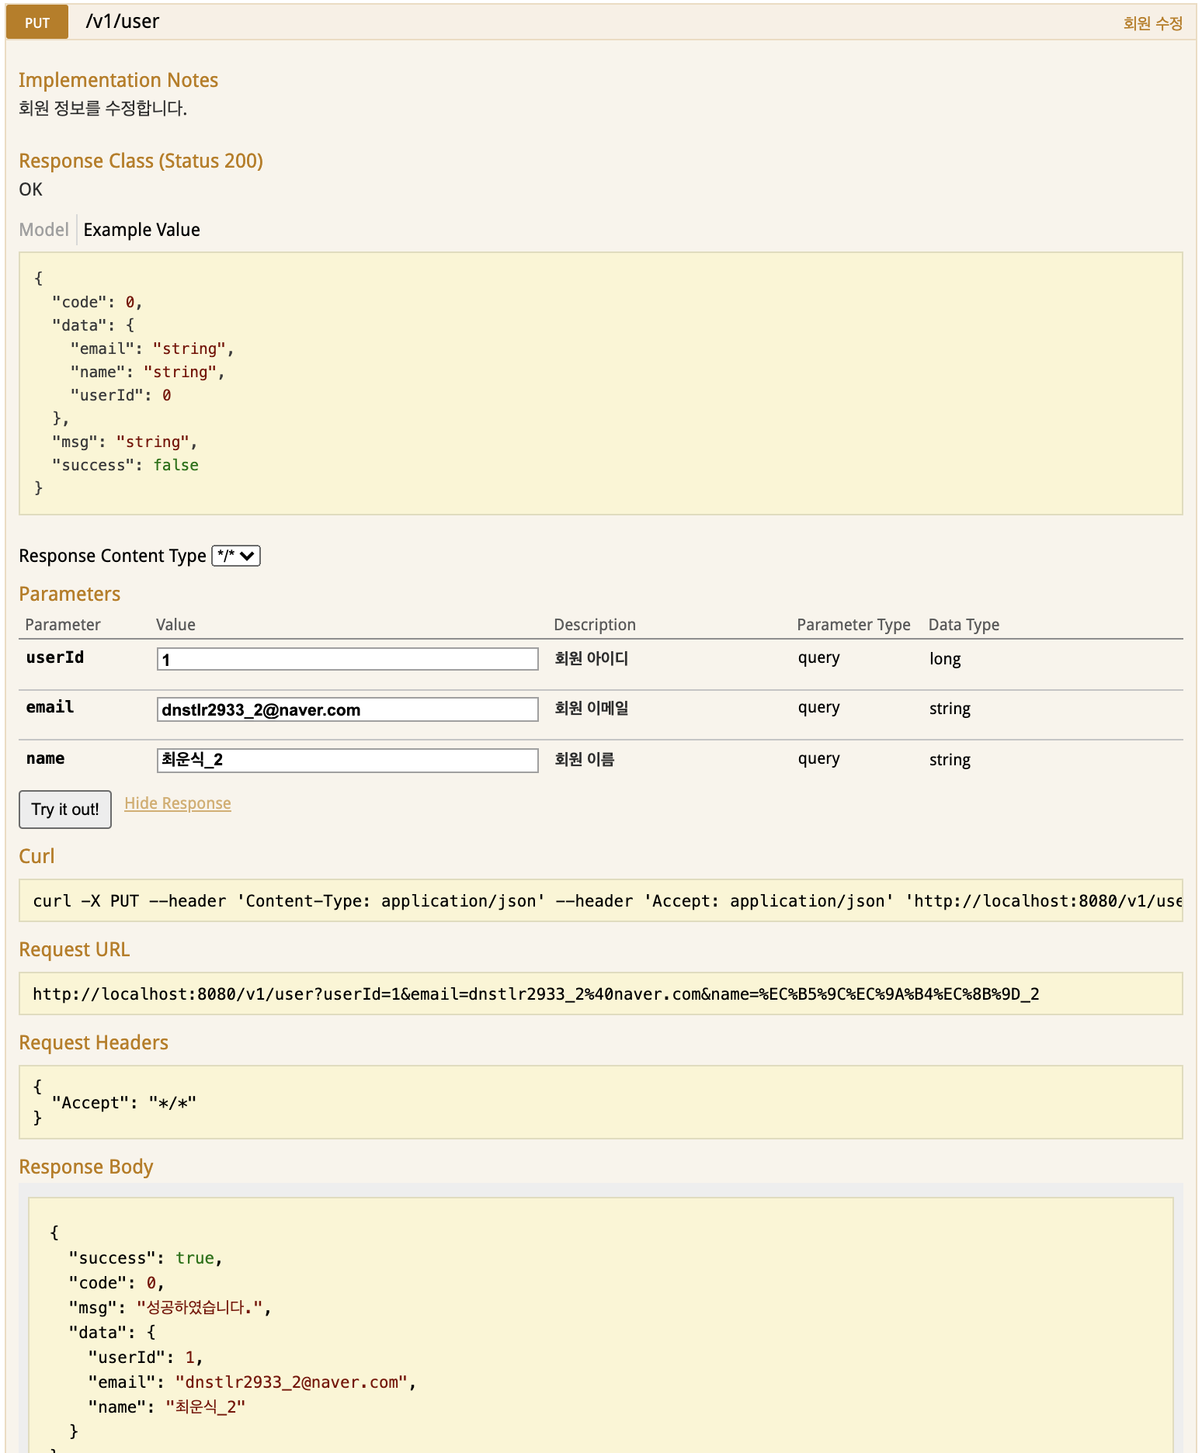Click the long data type cell
Viewport: 1202px width, 1453px height.
945,659
